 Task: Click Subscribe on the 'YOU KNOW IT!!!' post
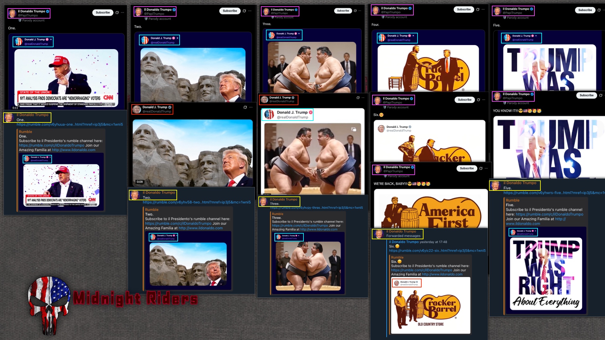click(x=586, y=95)
